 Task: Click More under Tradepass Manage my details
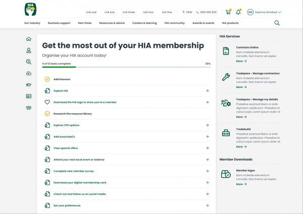(x=241, y=117)
